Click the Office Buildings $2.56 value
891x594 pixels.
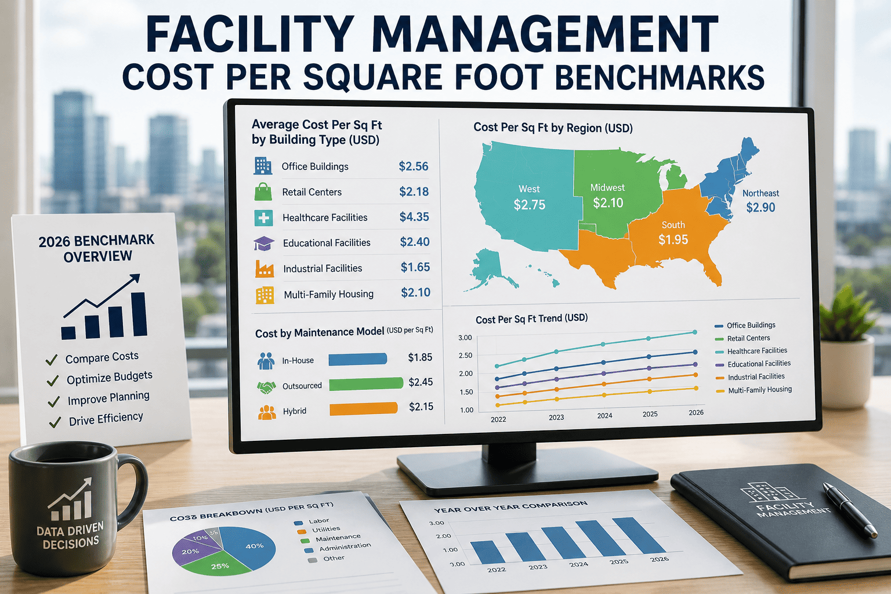coord(414,166)
